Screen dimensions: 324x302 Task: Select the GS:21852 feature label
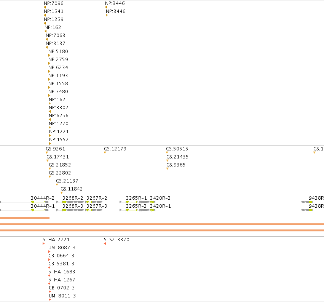pyautogui.click(x=60, y=165)
